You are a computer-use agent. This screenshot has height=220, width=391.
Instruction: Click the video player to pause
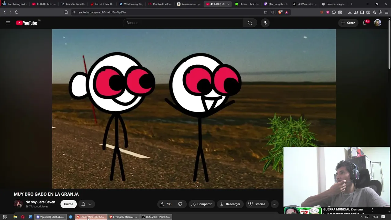click(x=194, y=109)
